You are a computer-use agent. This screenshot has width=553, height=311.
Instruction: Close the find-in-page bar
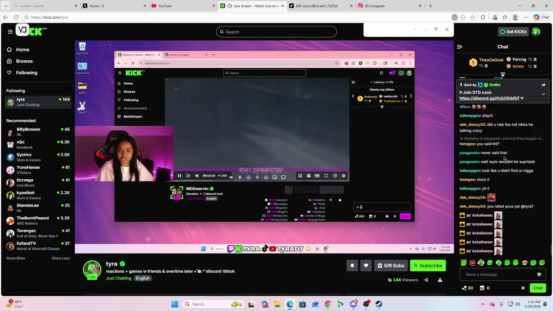[x=447, y=29]
